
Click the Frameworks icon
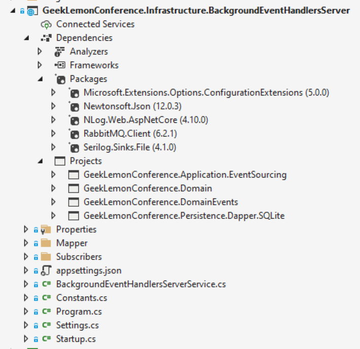point(60,65)
